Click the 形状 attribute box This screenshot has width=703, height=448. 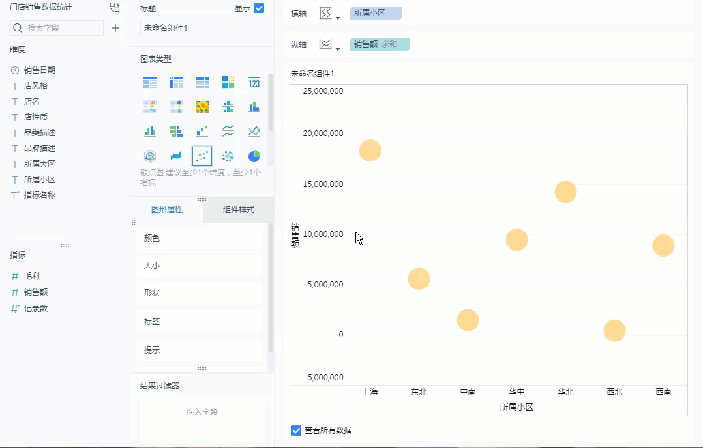[199, 293]
